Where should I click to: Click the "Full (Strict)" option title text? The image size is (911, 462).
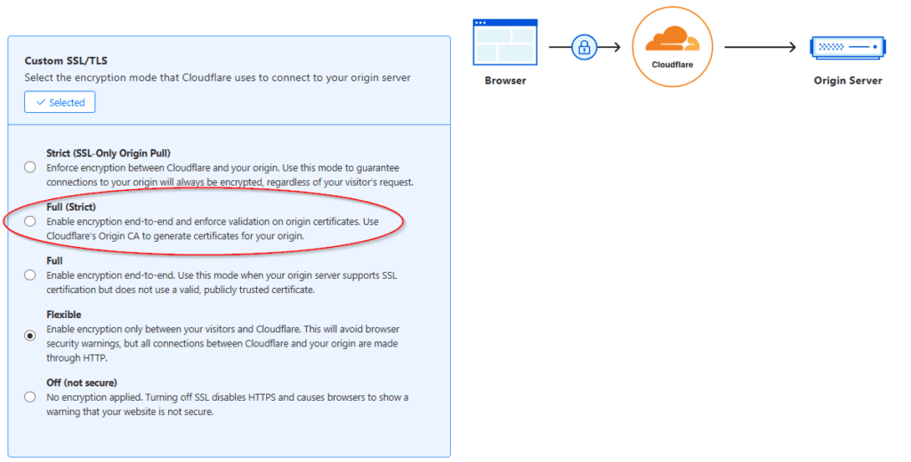[71, 207]
